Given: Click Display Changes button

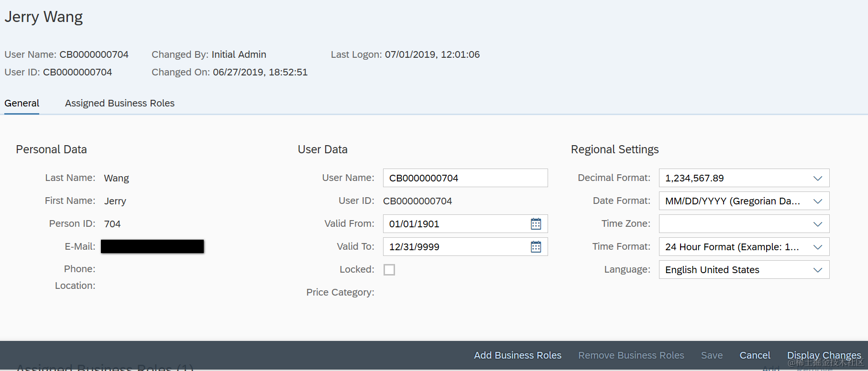Looking at the screenshot, I should click(824, 355).
